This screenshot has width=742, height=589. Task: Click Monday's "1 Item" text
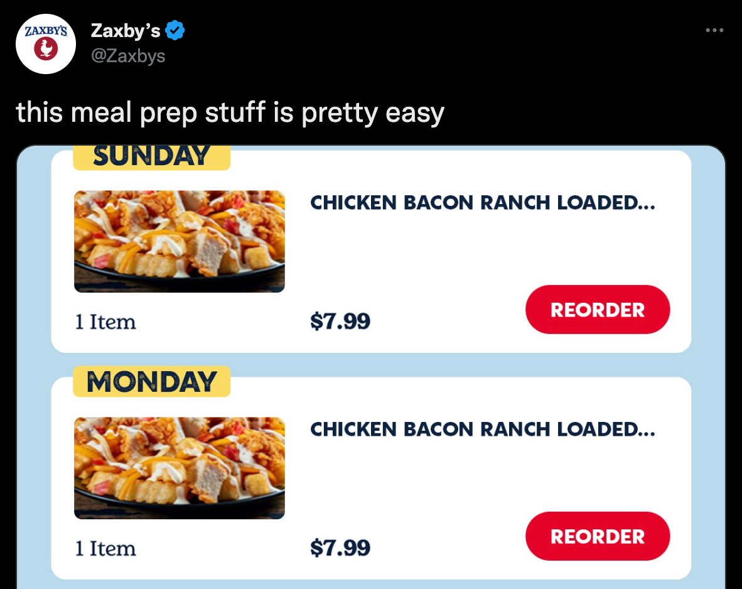(105, 549)
